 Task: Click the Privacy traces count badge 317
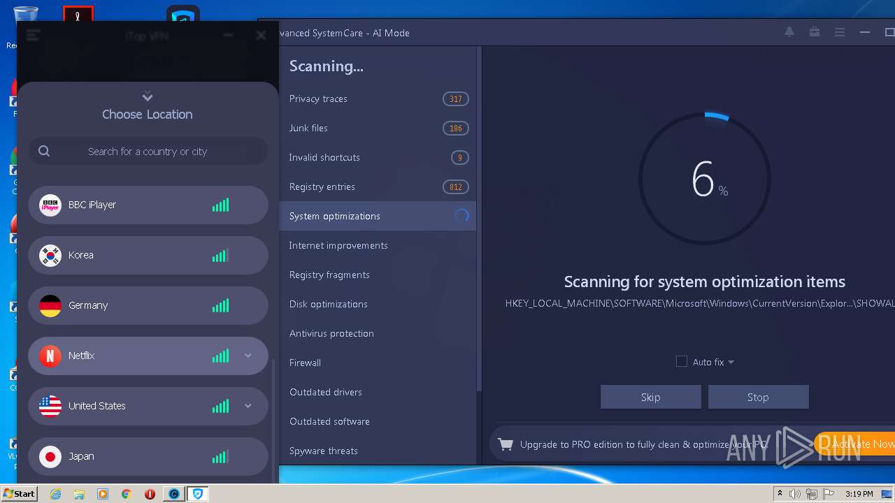(x=456, y=99)
